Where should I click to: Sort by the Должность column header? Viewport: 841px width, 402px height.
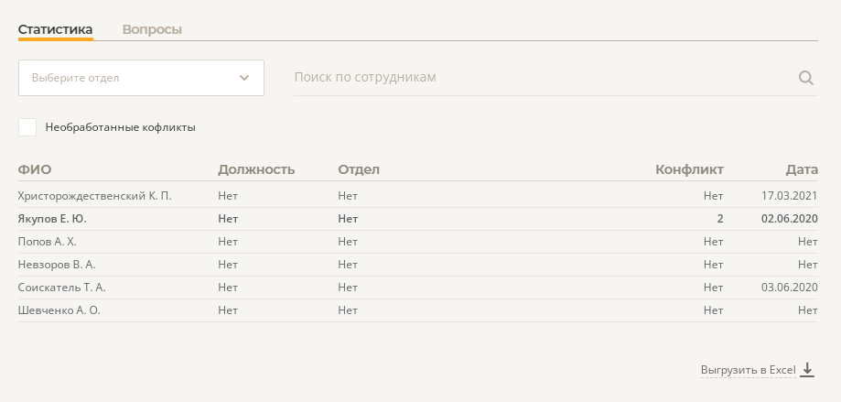click(256, 169)
